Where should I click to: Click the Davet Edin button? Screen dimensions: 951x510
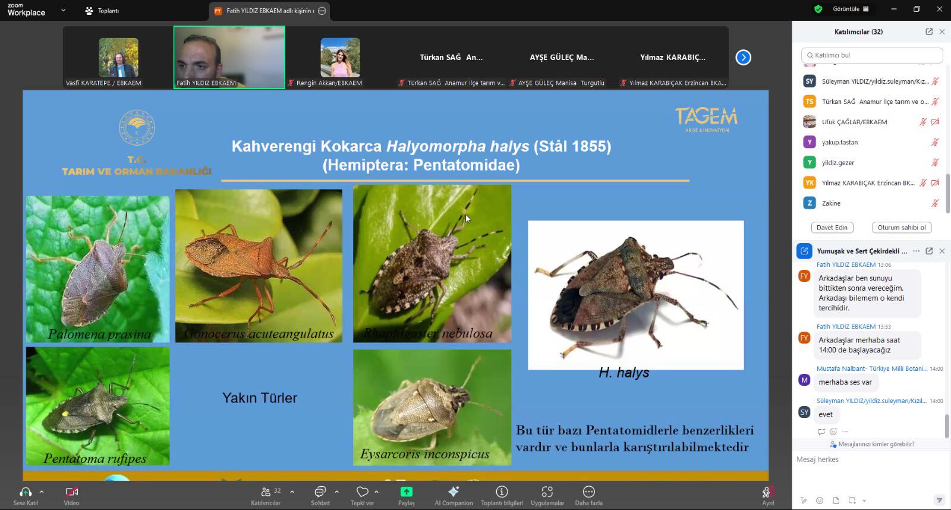(832, 228)
